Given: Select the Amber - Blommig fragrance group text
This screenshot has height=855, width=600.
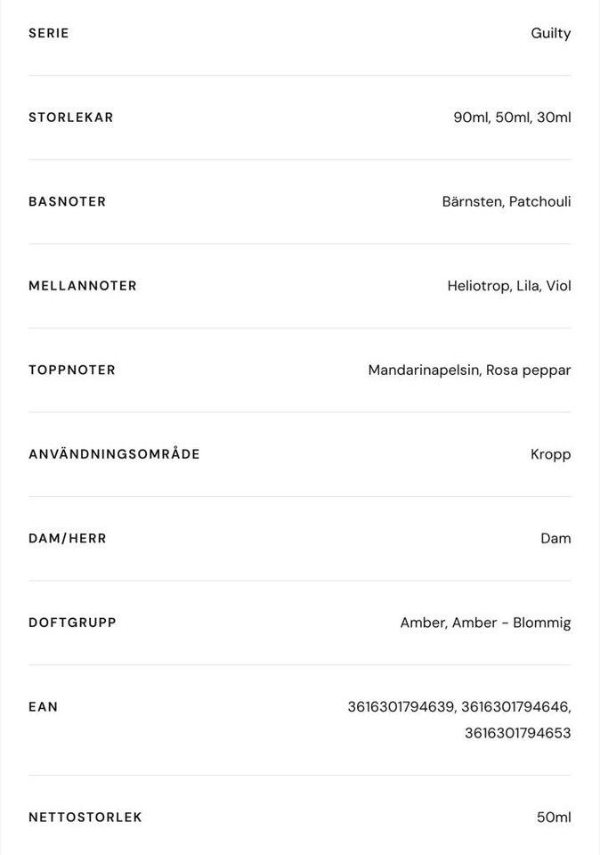Looking at the screenshot, I should (512, 623).
